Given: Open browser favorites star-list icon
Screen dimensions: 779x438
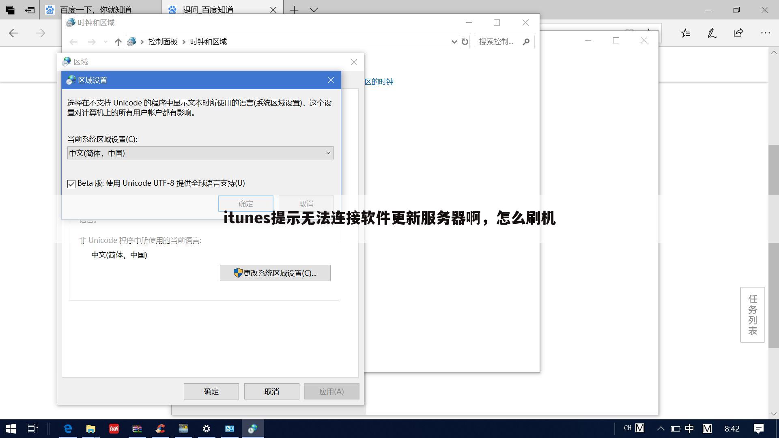Looking at the screenshot, I should pos(686,33).
